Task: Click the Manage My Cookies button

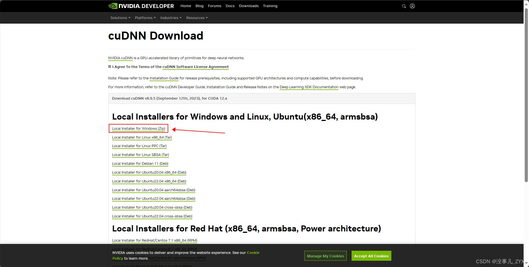Action: coord(325,256)
